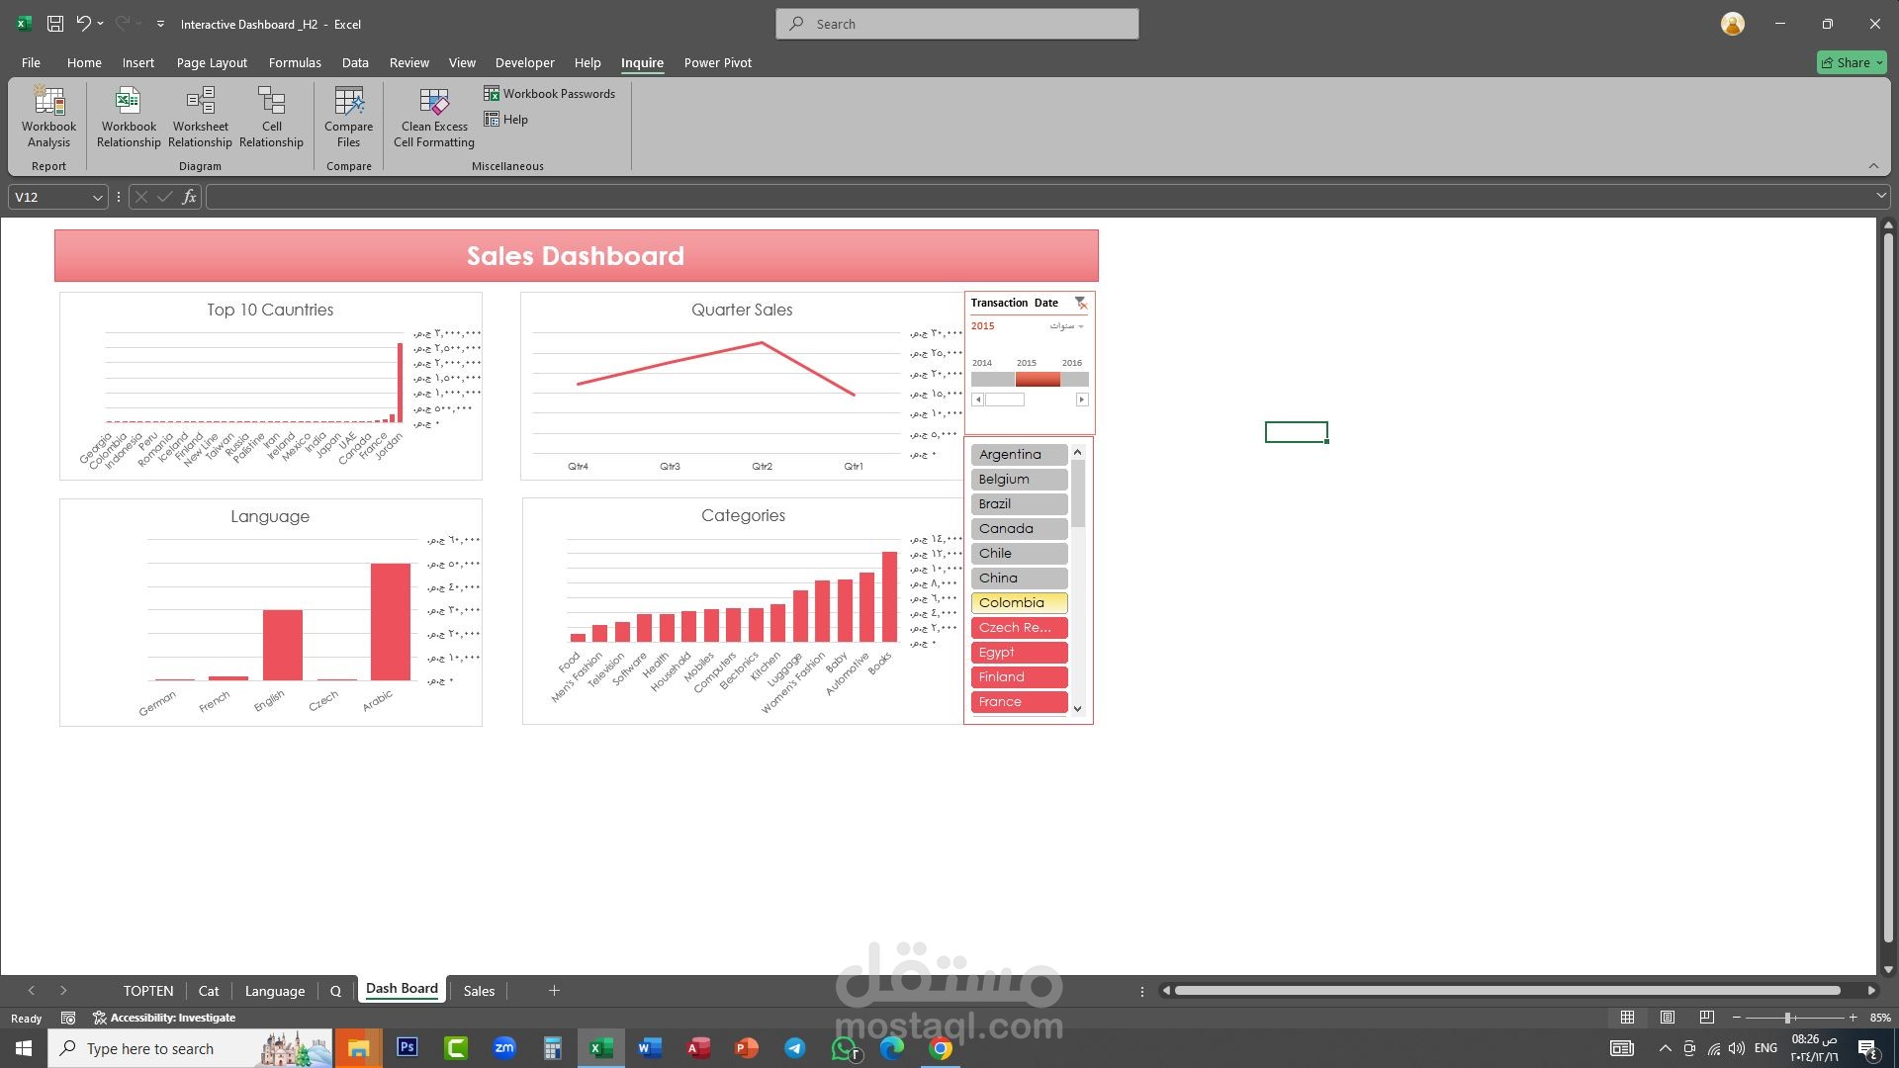Add a new worksheet
This screenshot has height=1068, width=1899.
(554, 991)
